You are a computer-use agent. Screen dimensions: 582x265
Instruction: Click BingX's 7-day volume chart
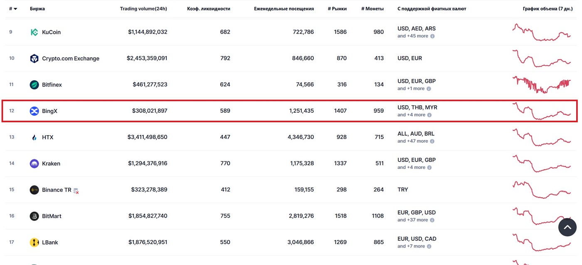click(542, 111)
